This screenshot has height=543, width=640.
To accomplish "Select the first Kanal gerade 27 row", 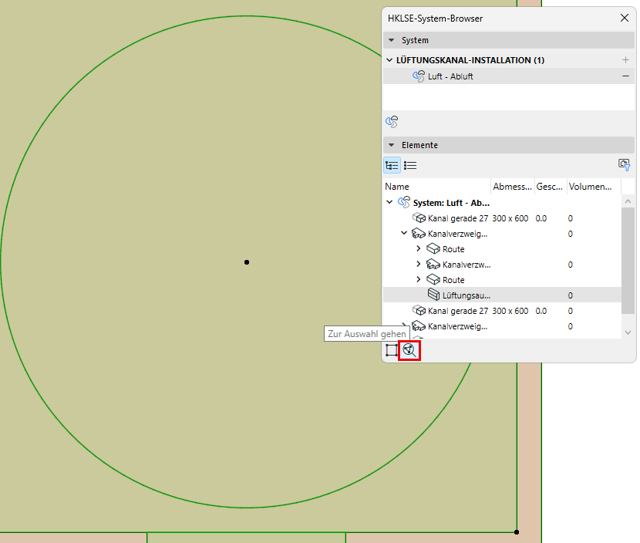I will 502,218.
